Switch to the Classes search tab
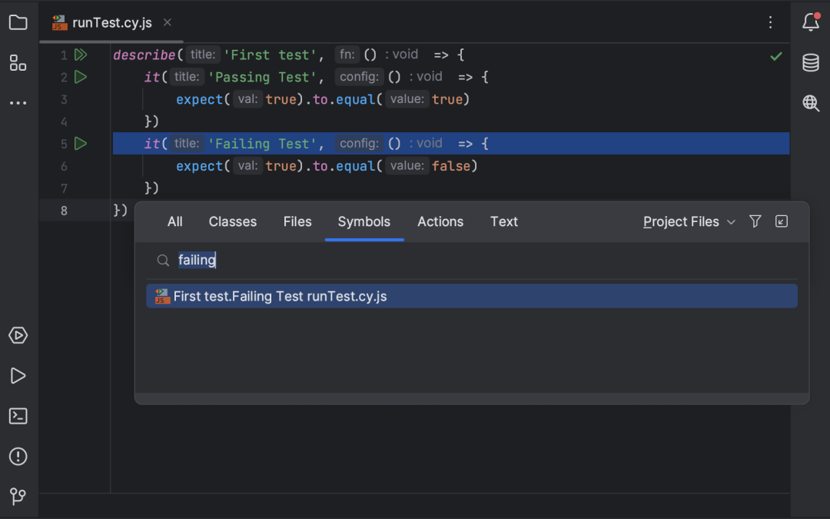 click(232, 222)
